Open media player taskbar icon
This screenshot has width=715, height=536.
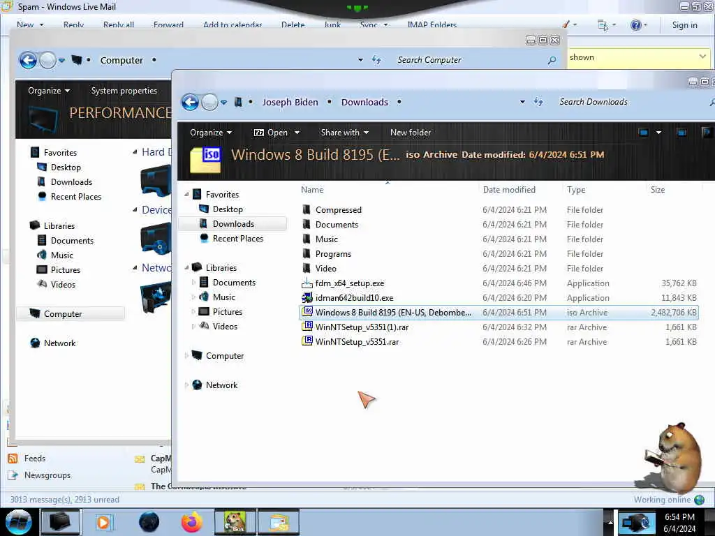tap(103, 522)
